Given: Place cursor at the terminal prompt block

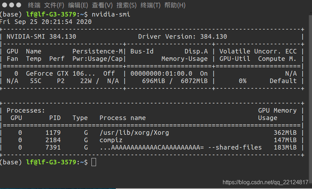Looking at the screenshot, I should (x=94, y=162).
